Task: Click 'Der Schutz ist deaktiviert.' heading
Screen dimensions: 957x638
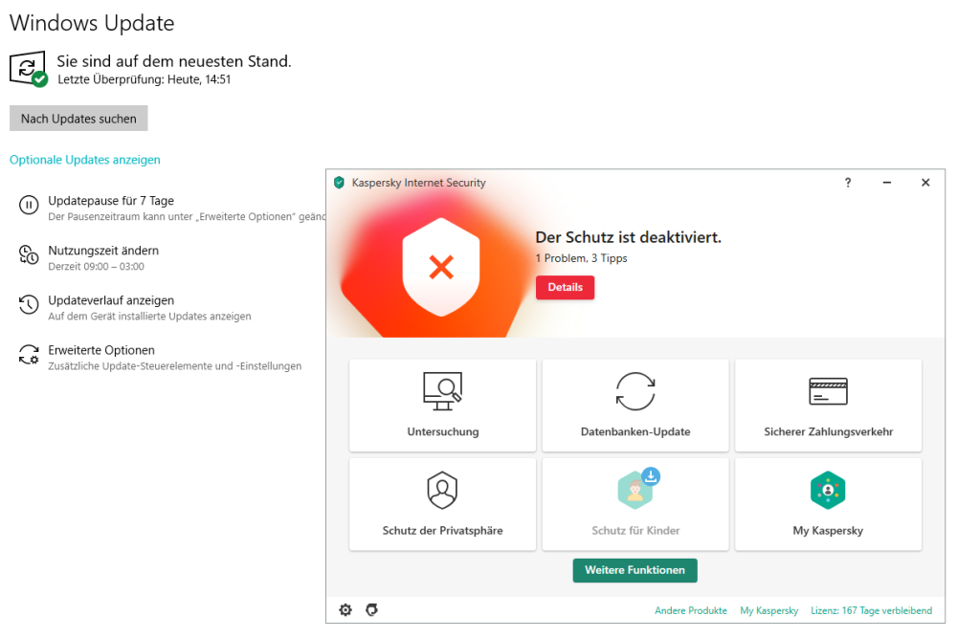Action: 628,237
